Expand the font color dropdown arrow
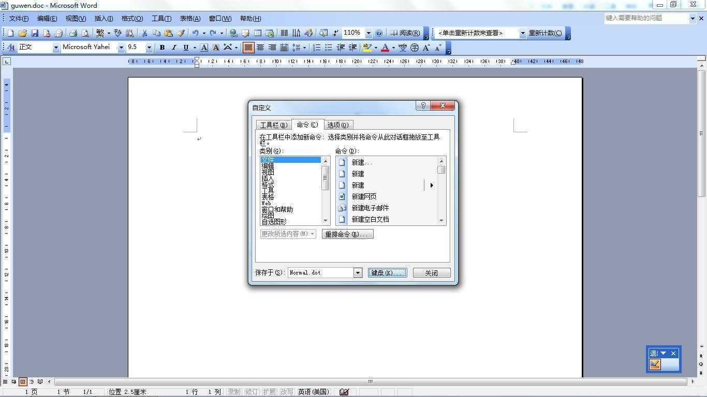Viewport: 707px width, 397px height. 393,48
